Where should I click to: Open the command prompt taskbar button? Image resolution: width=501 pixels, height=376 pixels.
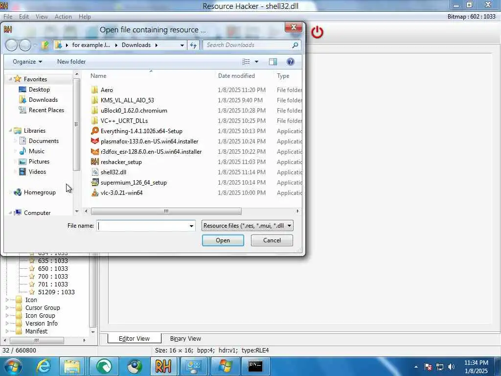click(x=255, y=366)
